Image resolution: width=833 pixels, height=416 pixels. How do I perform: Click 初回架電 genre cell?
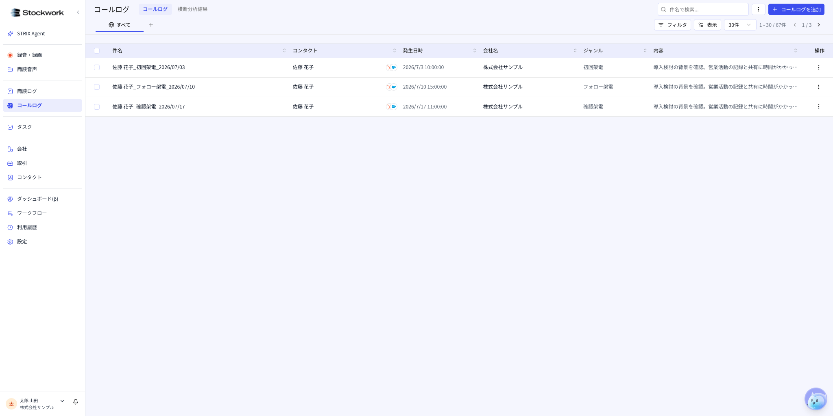tap(593, 67)
